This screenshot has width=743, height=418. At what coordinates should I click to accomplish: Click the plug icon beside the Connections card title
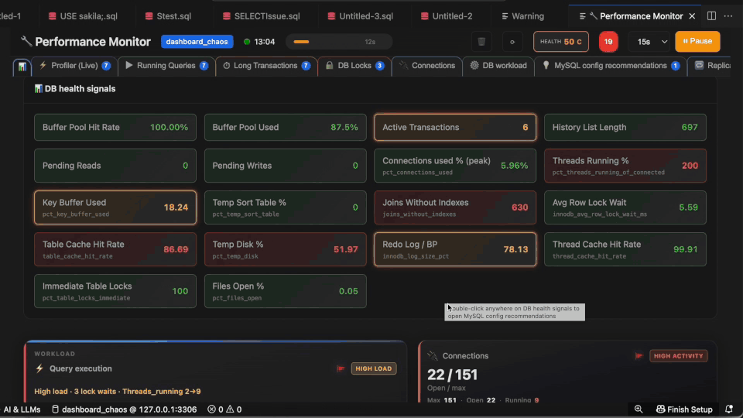click(432, 355)
